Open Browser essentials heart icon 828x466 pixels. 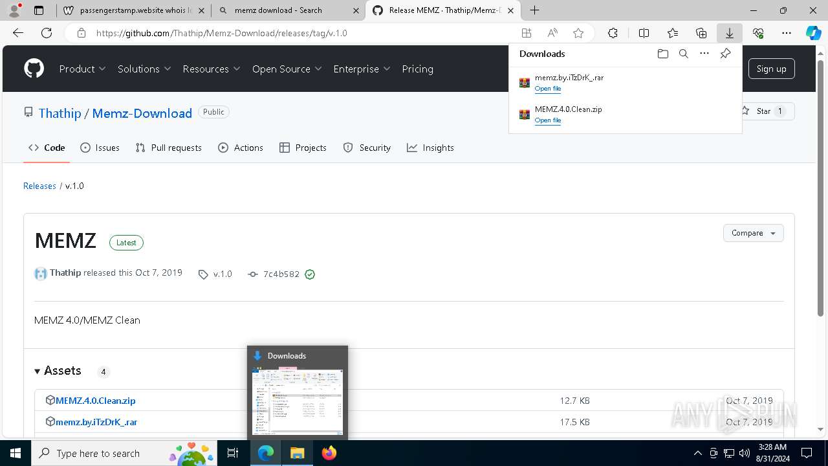[x=758, y=33]
